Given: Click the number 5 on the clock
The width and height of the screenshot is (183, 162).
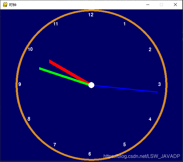Looking at the screenshot, I should point(124,144).
